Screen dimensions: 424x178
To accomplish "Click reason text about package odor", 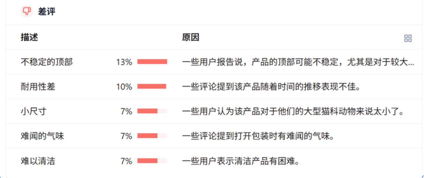I will point(258,136).
